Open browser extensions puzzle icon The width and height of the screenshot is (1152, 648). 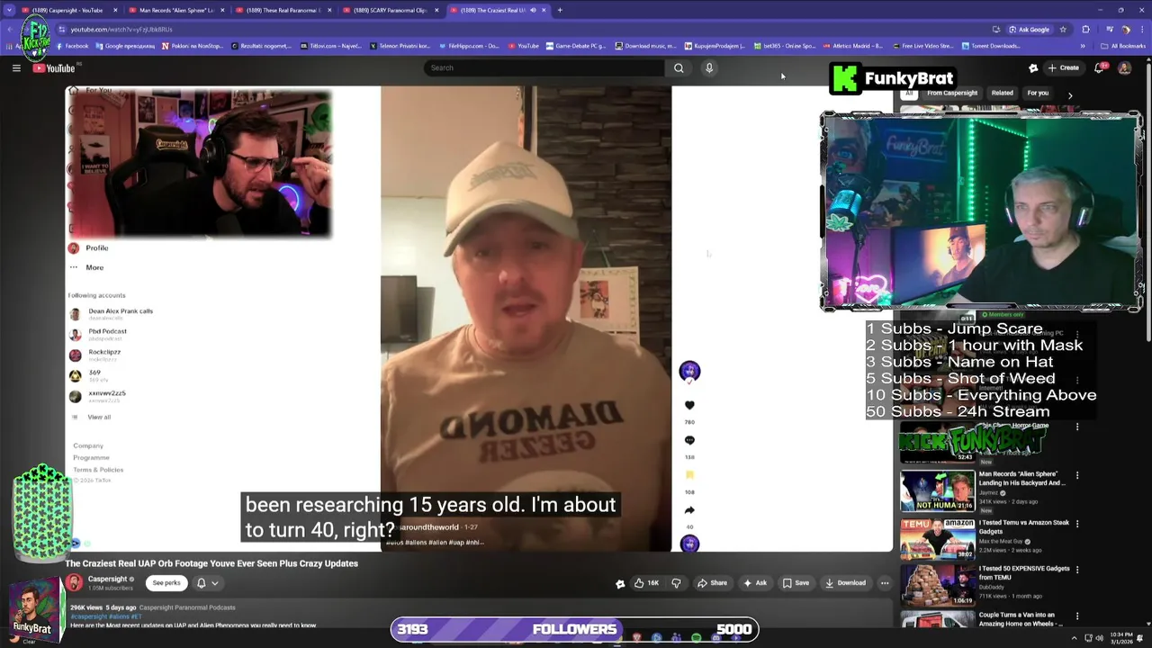click(1085, 29)
